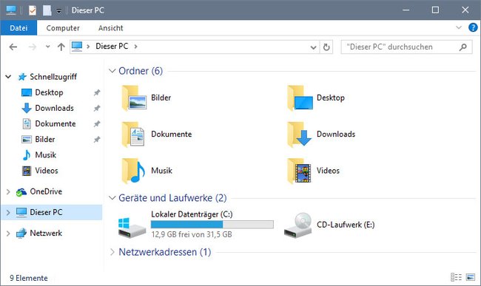Viewport: 481px width, 286px height.
Task: Click the PC icon in address bar
Action: click(77, 47)
